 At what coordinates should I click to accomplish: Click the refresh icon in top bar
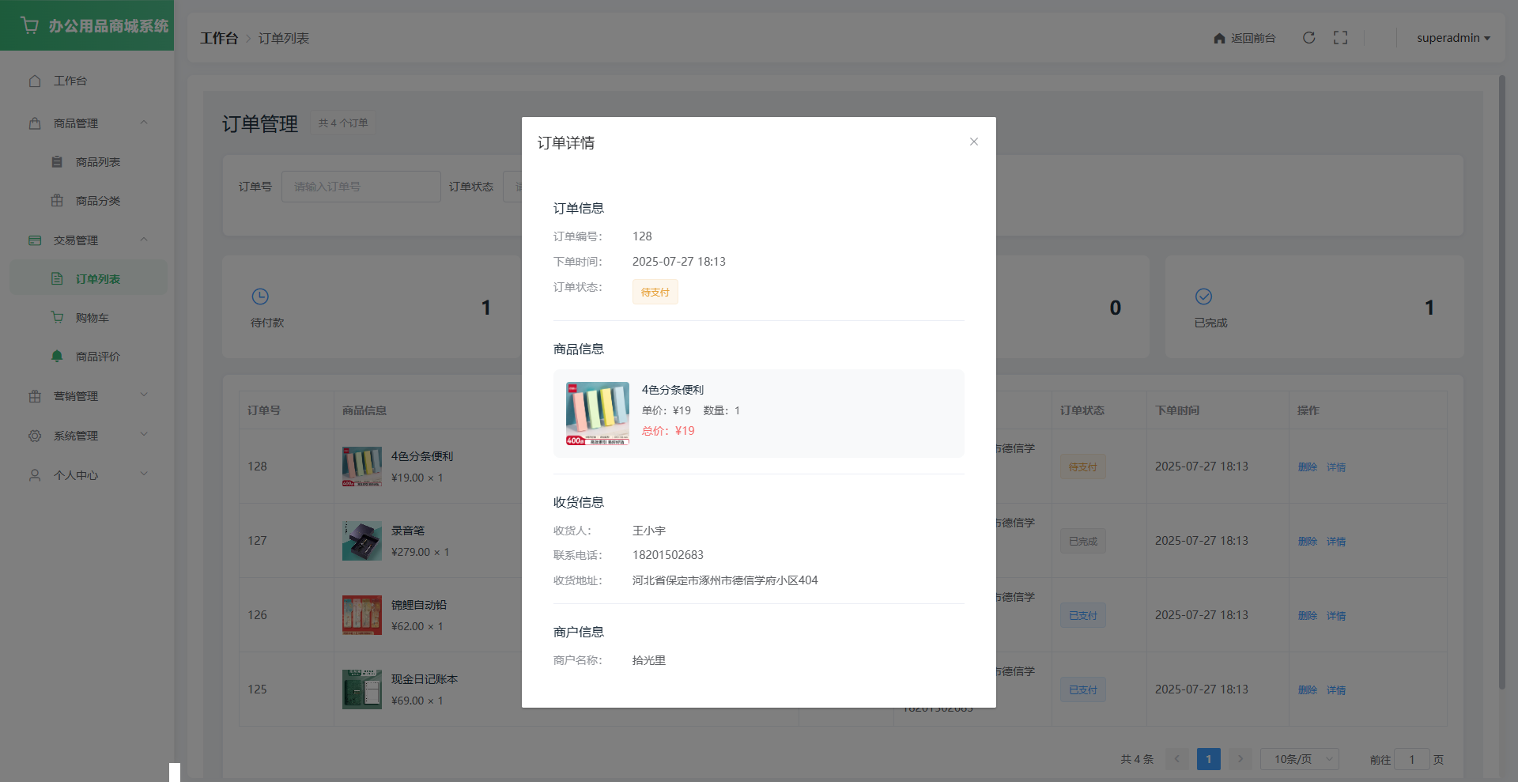tap(1308, 38)
